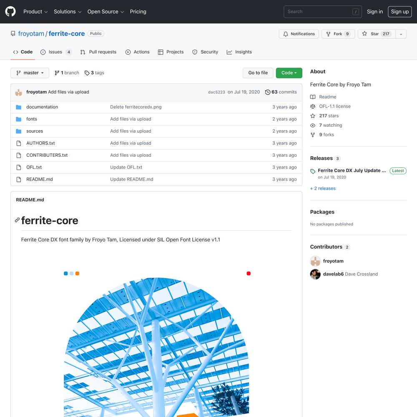Open the Pricing page
This screenshot has height=417, width=417.
tap(138, 12)
